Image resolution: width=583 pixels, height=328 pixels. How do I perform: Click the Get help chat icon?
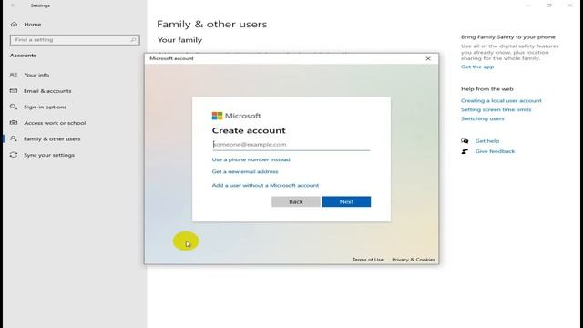pyautogui.click(x=465, y=141)
